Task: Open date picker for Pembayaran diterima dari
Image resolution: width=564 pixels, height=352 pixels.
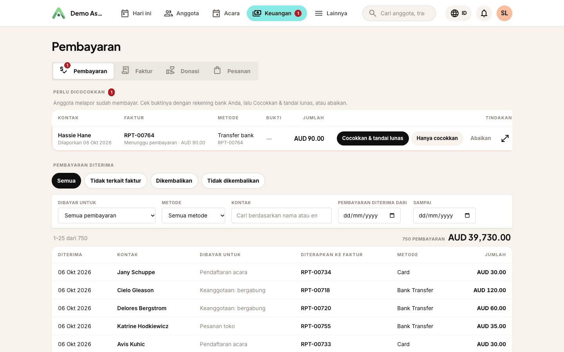Action: click(392, 216)
